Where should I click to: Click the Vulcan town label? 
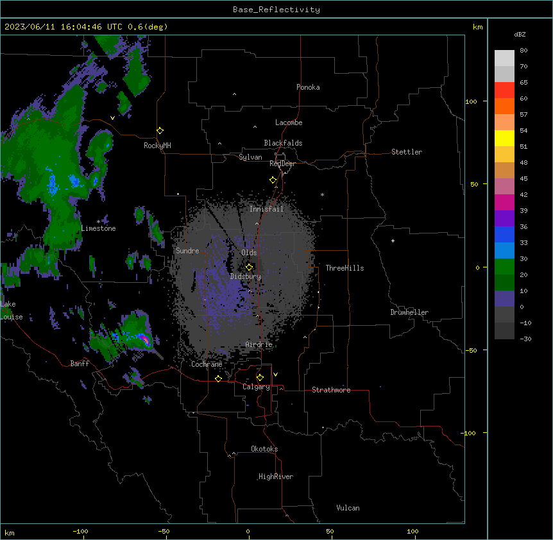pyautogui.click(x=348, y=508)
